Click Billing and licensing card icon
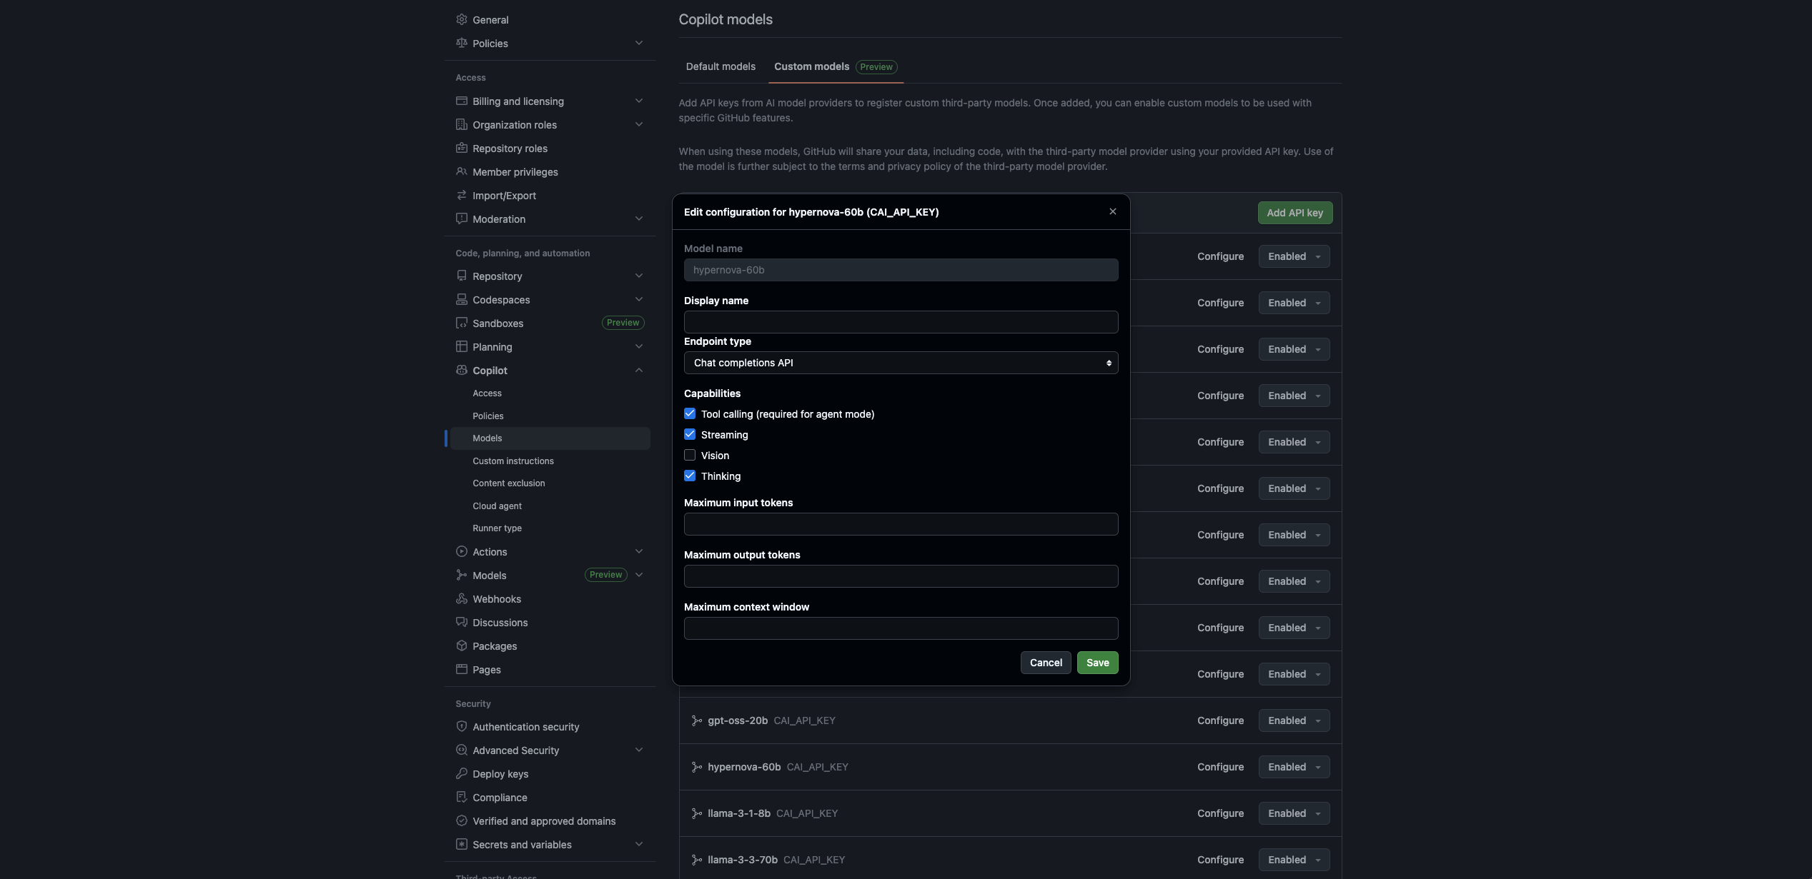This screenshot has width=1812, height=879. point(462,101)
